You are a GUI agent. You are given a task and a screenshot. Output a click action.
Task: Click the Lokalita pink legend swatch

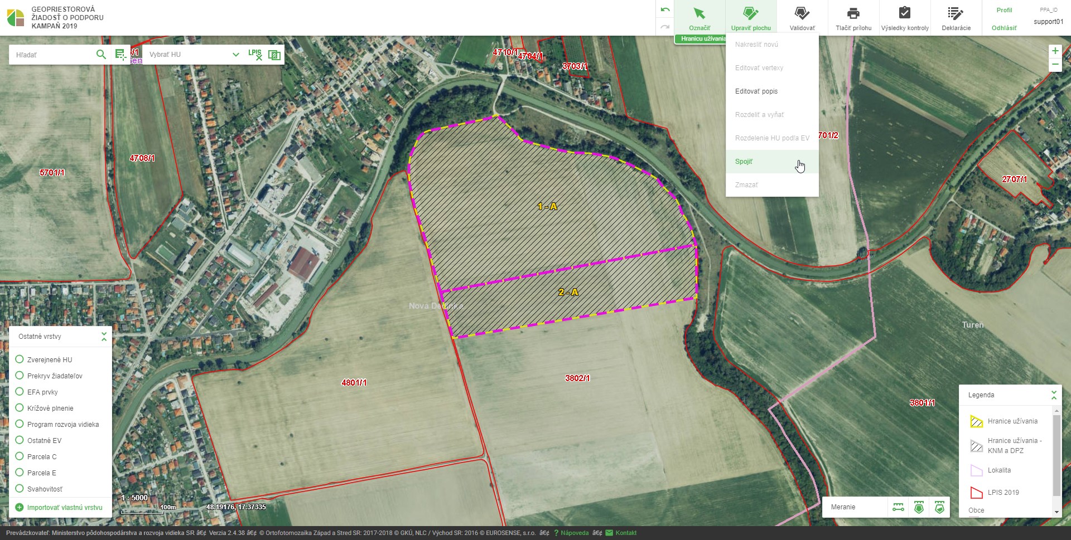click(x=976, y=470)
